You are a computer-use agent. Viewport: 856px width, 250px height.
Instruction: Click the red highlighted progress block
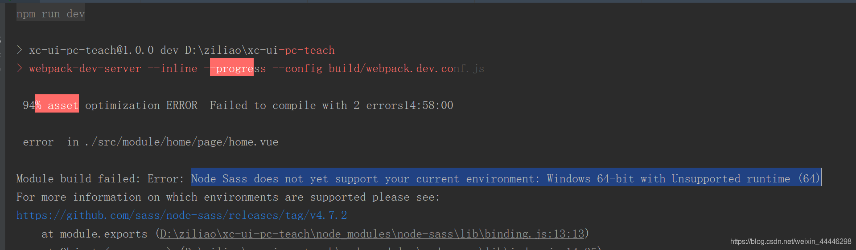(x=232, y=67)
